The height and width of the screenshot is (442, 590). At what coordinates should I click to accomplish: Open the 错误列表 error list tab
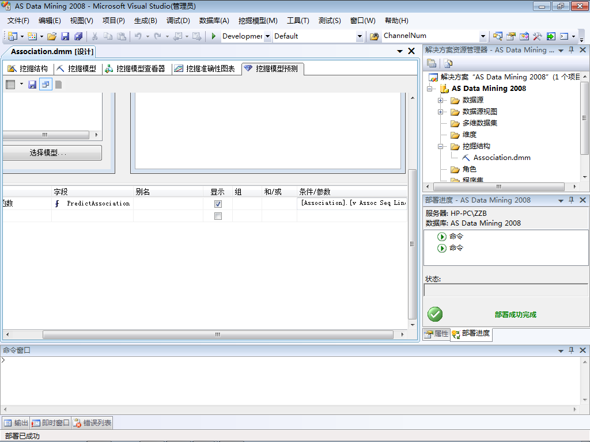pyautogui.click(x=92, y=423)
